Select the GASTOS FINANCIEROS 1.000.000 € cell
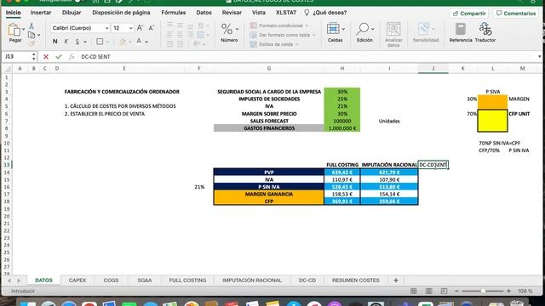Image resolution: width=545 pixels, height=306 pixels. click(342, 128)
